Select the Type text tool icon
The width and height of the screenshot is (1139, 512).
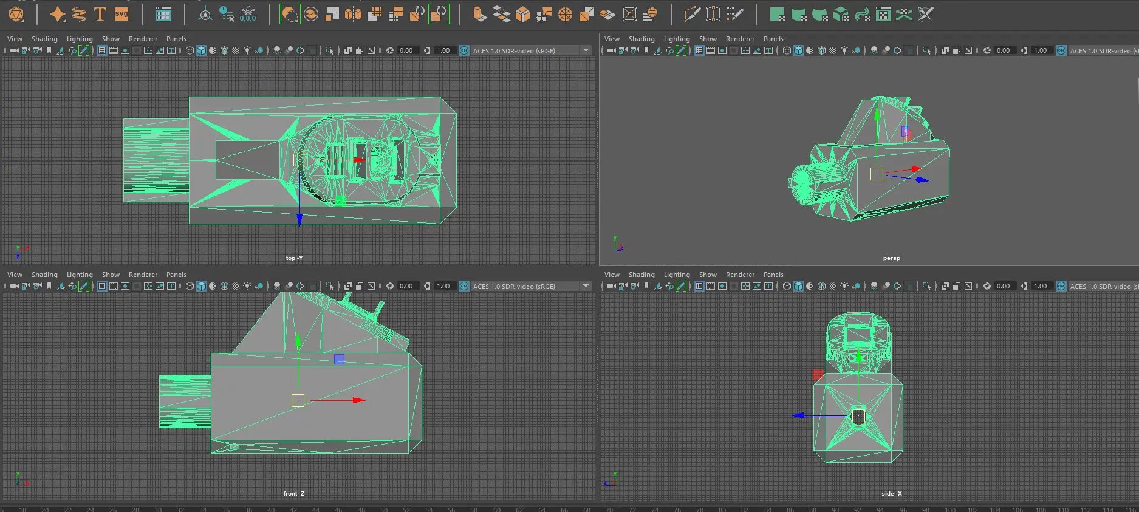[x=100, y=14]
